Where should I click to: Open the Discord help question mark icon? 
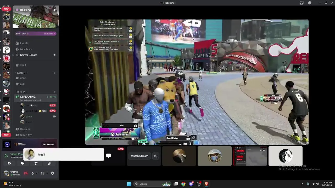310,3
